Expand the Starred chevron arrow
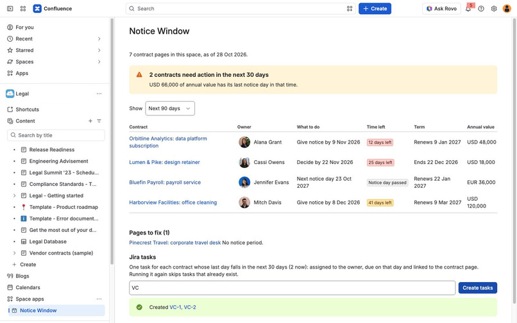 coord(99,51)
